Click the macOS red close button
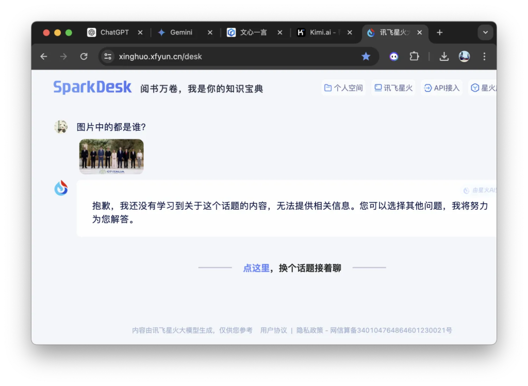The image size is (528, 386). click(46, 32)
